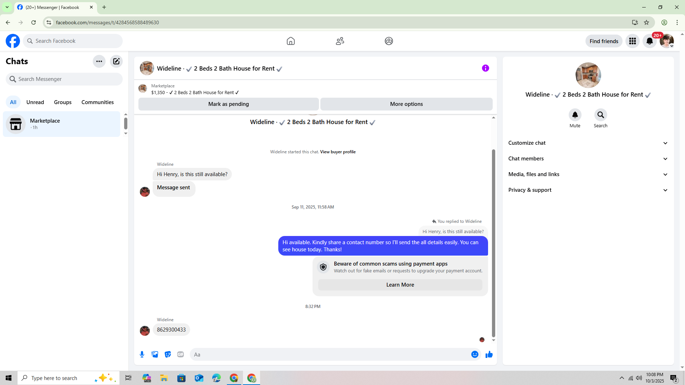Open Windows notification center
This screenshot has width=685, height=385.
point(674,378)
